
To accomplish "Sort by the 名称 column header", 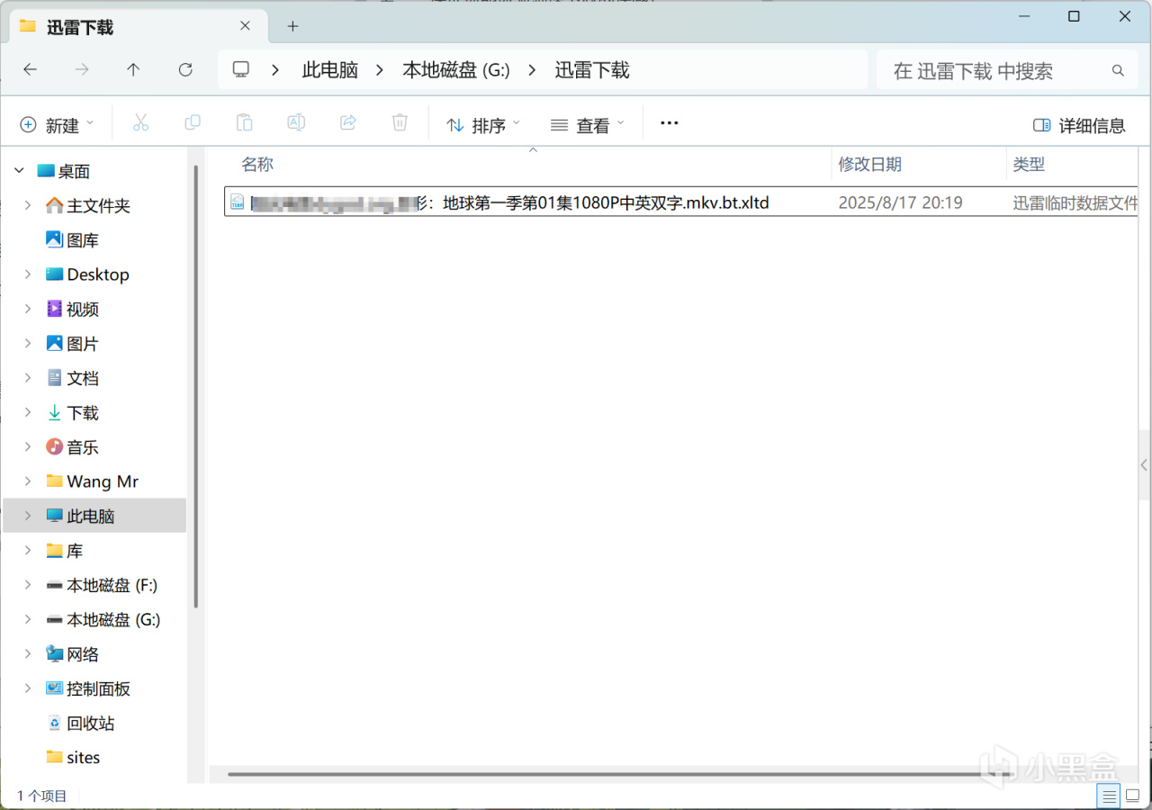I will [x=257, y=164].
